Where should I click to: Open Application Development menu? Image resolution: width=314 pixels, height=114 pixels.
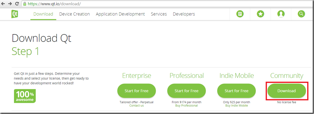[x=120, y=14]
